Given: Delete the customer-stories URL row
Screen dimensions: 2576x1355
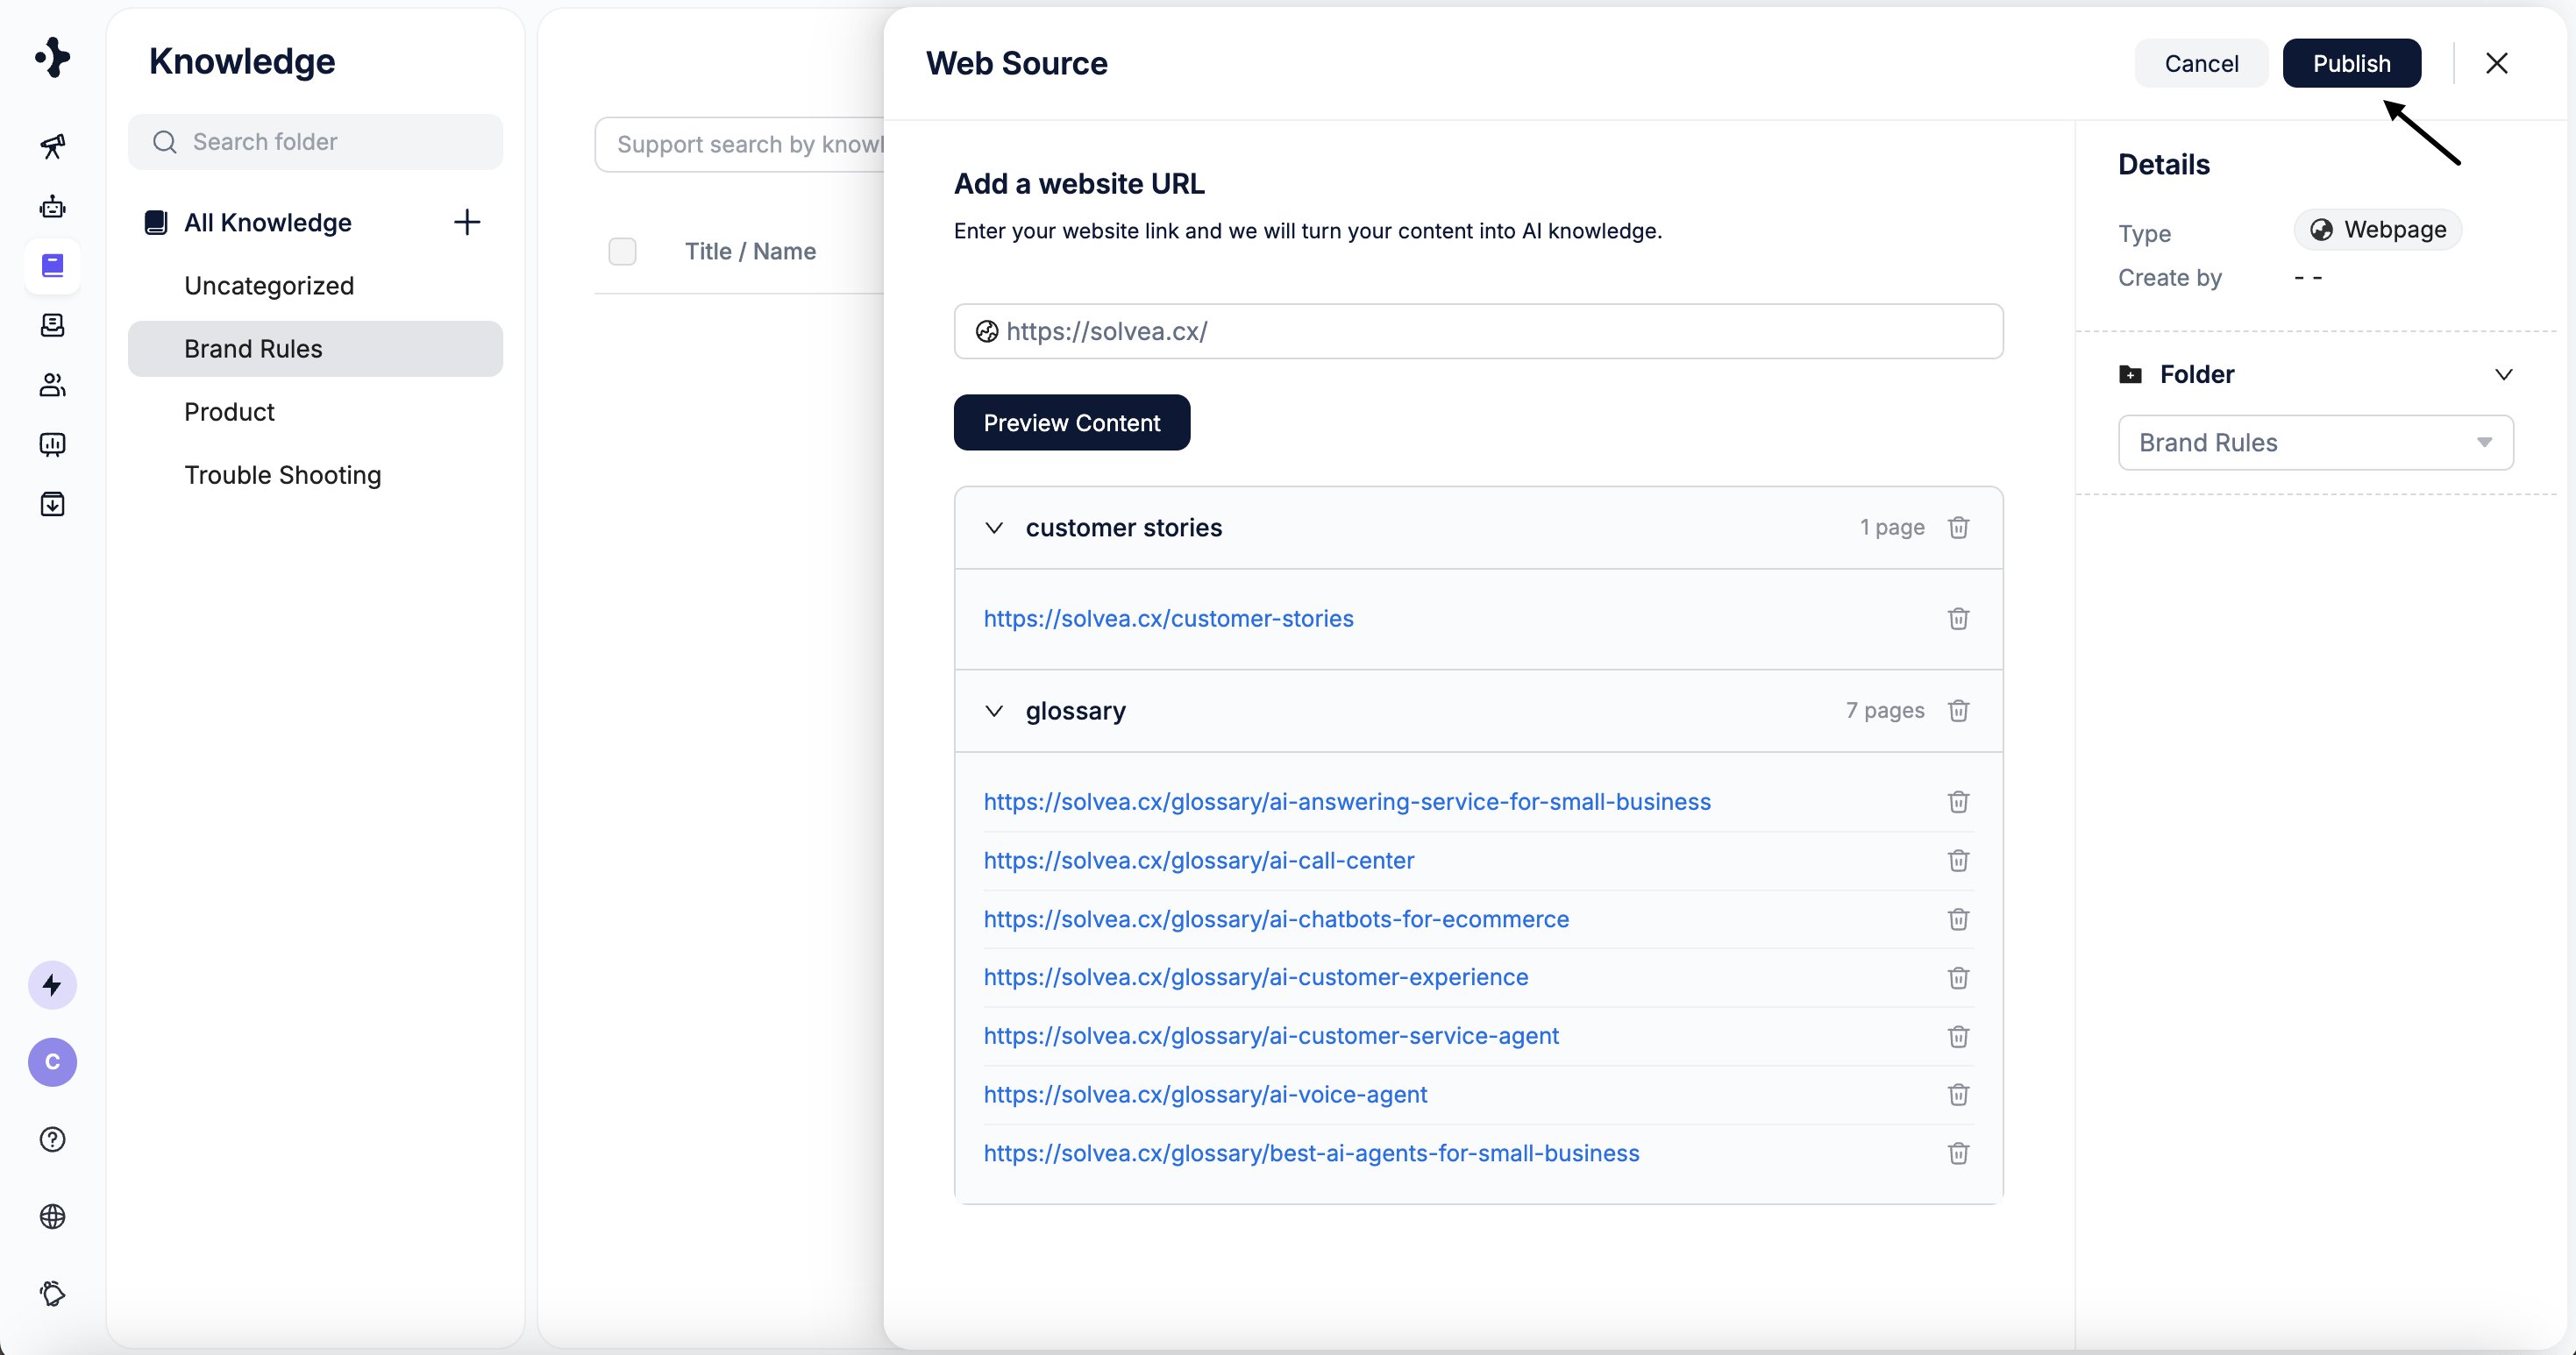Looking at the screenshot, I should pyautogui.click(x=1958, y=619).
